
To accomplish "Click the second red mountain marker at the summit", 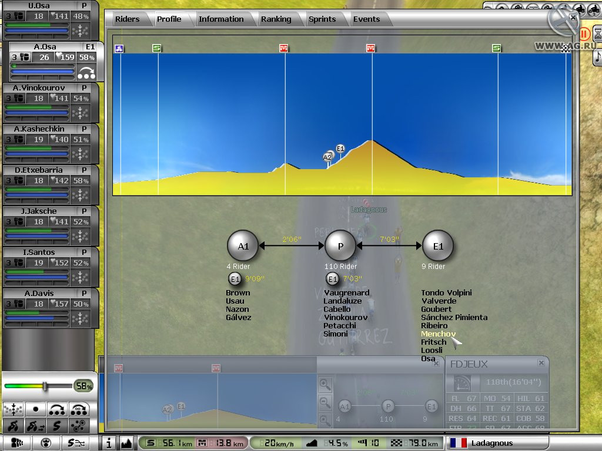I will click(370, 48).
